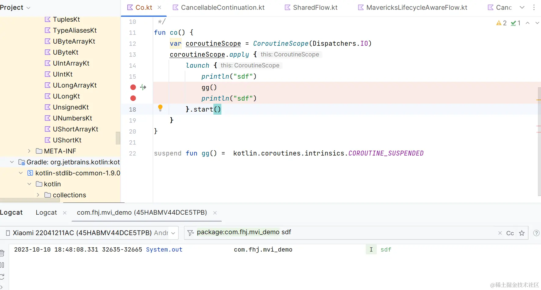This screenshot has height=290, width=541.
Task: Show the hidden editor tabs list
Action: pyautogui.click(x=522, y=8)
